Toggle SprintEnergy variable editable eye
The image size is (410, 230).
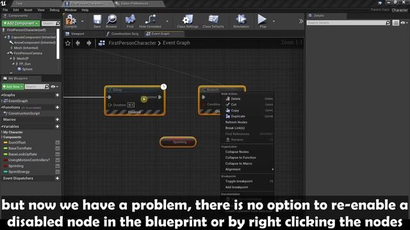point(58,172)
